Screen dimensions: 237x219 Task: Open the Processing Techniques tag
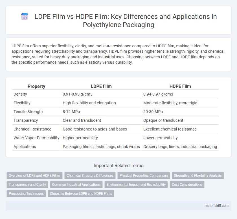pyautogui.click(x=26, y=194)
